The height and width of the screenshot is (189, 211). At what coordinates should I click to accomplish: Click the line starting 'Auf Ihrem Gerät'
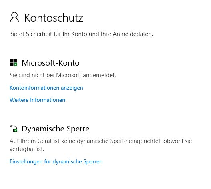(x=101, y=141)
